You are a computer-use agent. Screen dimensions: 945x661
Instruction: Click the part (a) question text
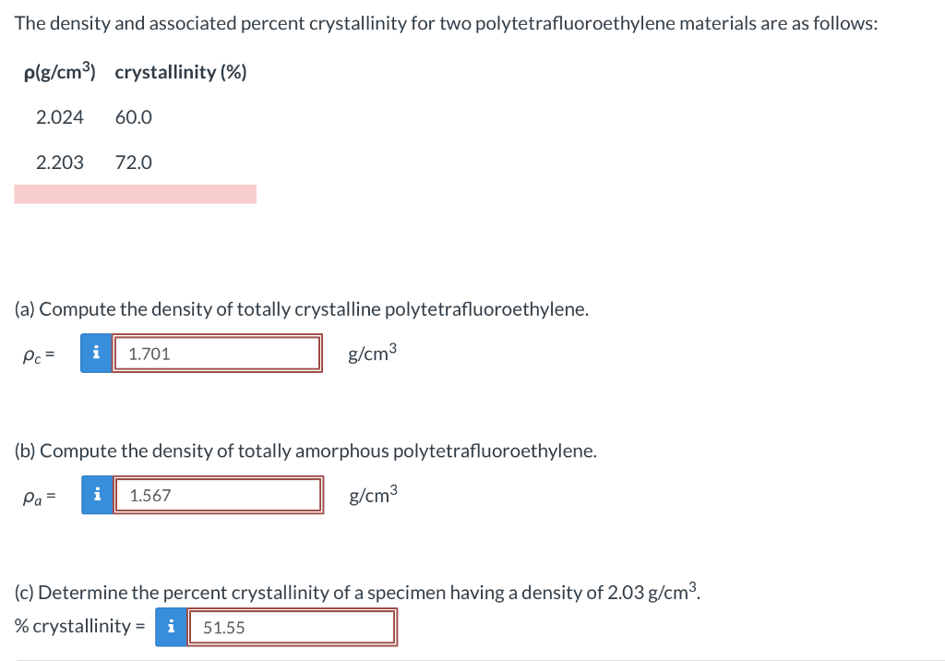(302, 308)
